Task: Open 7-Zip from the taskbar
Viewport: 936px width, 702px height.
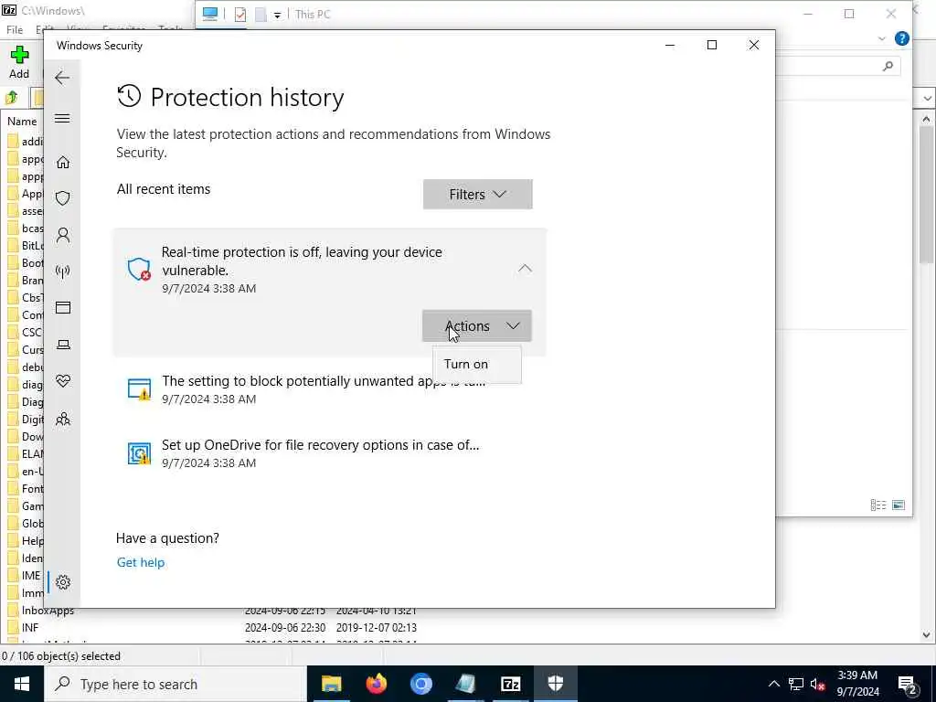Action: [x=510, y=684]
